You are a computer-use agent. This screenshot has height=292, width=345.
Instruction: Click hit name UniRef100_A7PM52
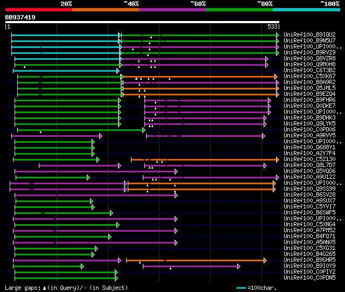coord(309,231)
